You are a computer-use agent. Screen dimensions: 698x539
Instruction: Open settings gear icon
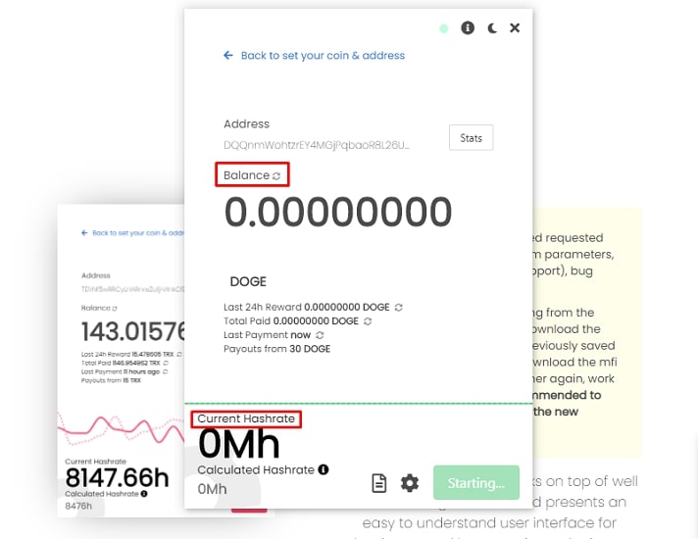click(410, 483)
